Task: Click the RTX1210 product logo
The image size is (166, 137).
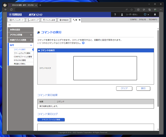Action: point(36,15)
